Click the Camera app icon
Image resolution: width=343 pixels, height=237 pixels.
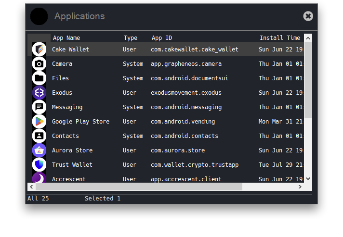coord(39,64)
